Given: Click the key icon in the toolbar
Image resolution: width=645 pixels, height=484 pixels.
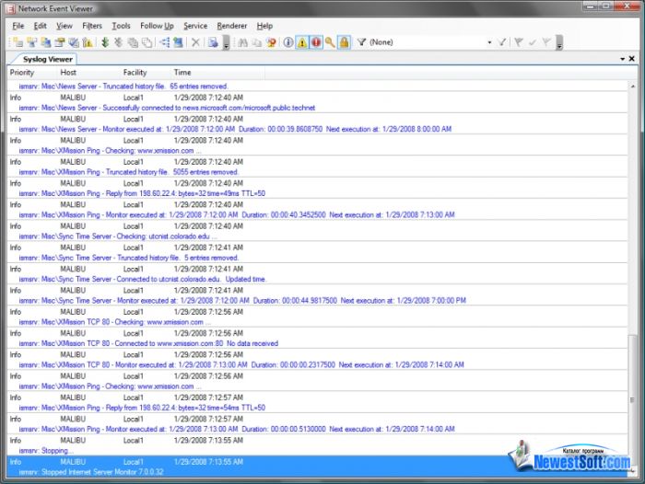Looking at the screenshot, I should [x=330, y=42].
